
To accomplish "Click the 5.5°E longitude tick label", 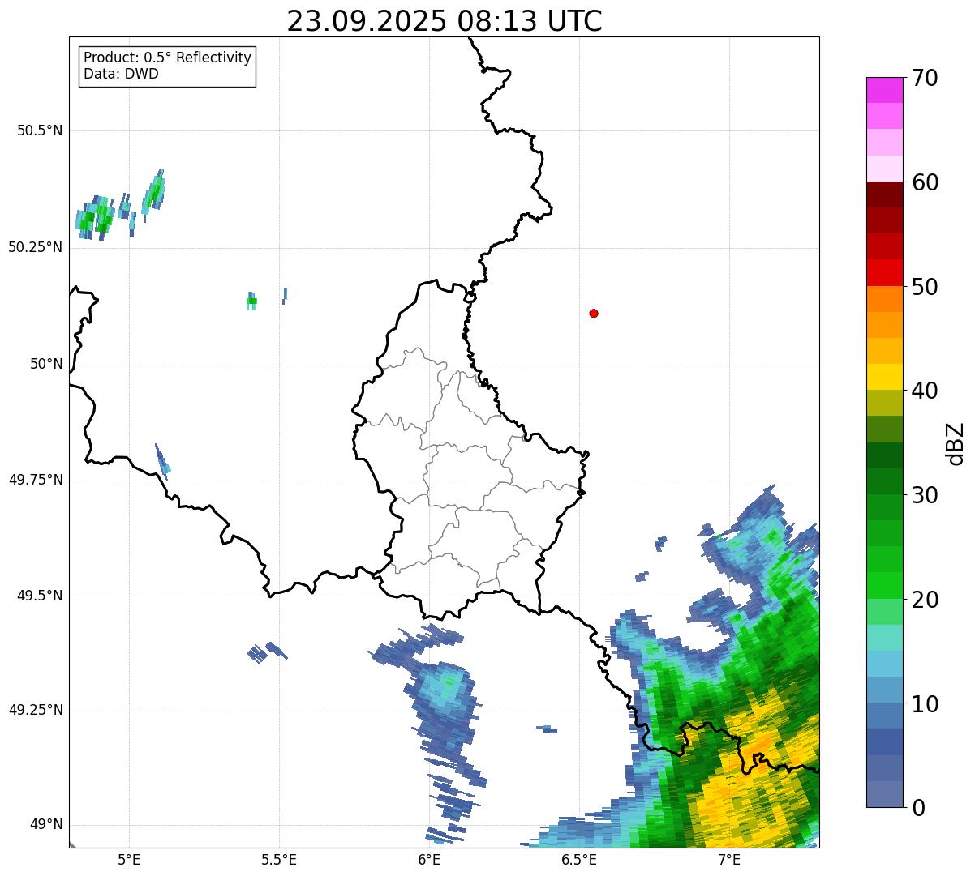I will click(279, 859).
